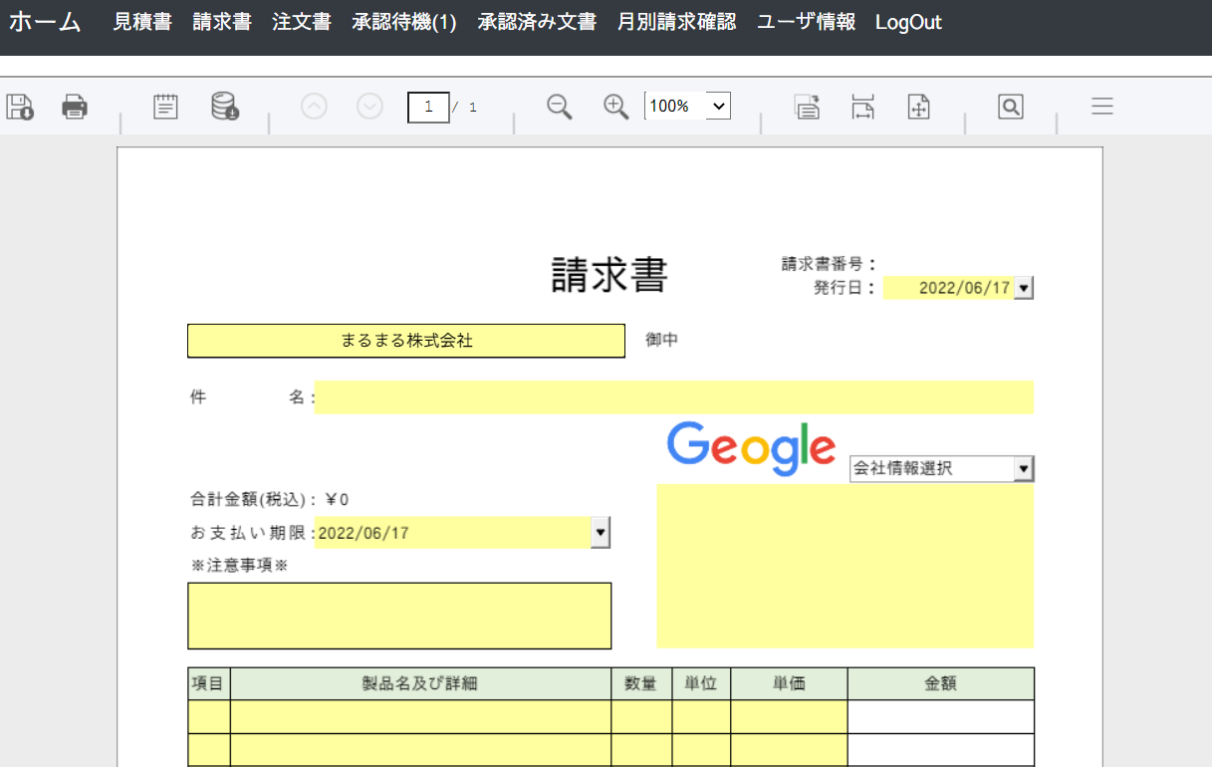The height and width of the screenshot is (767, 1212).
Task: Zoom out with the minus magnifier
Action: tap(560, 107)
